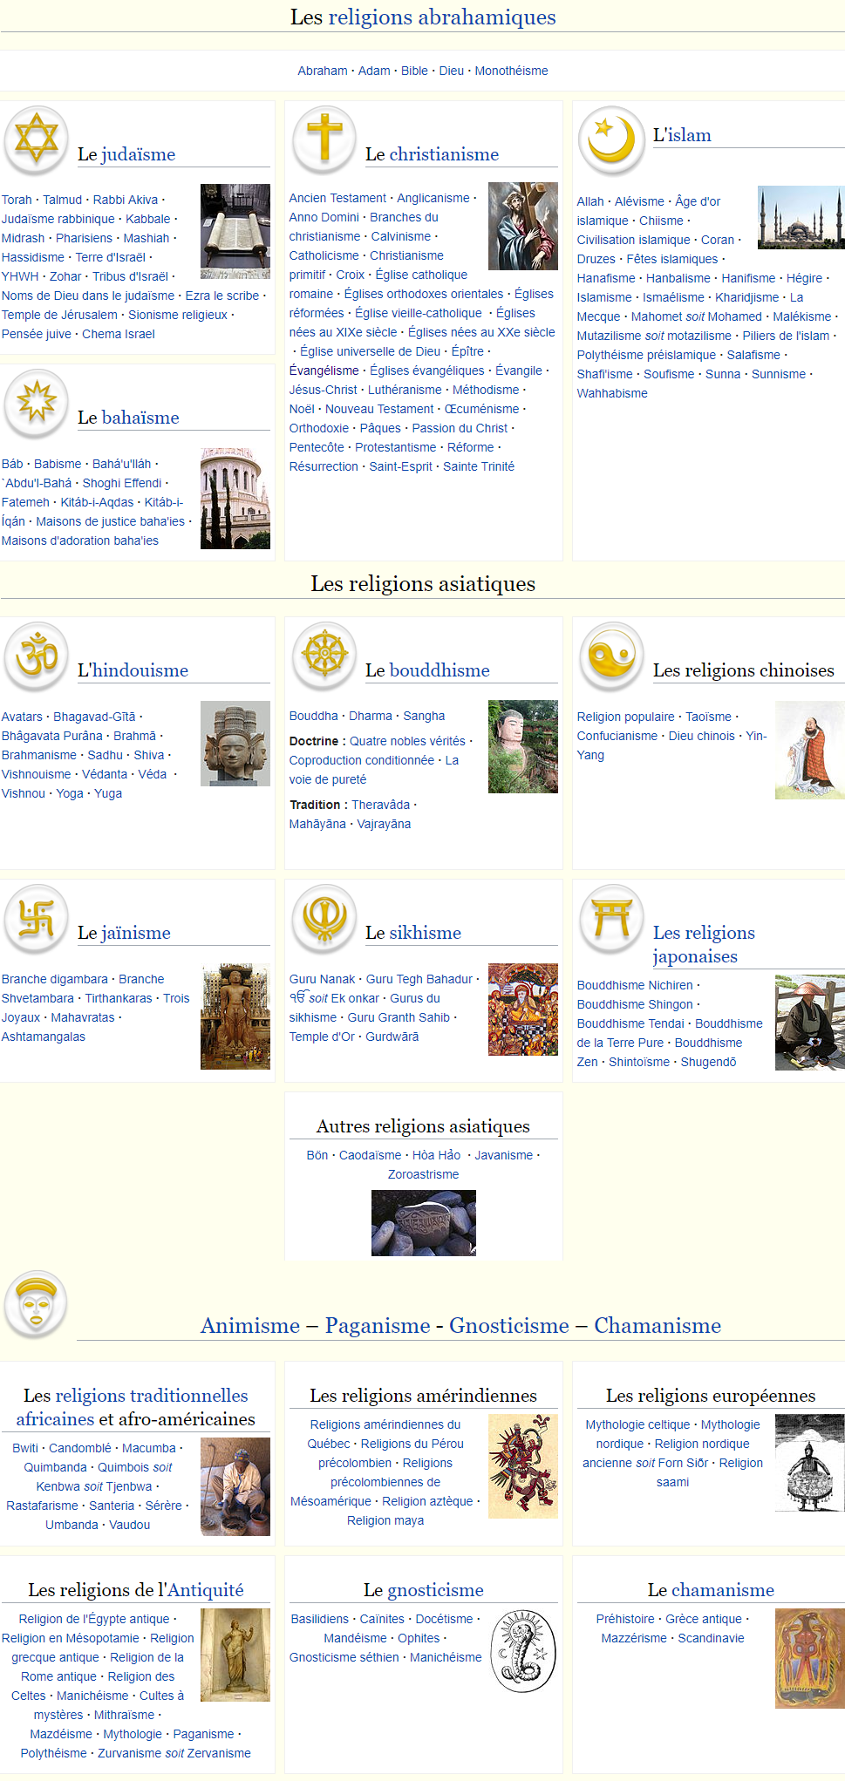Click the crescent moon islam icon

click(611, 139)
